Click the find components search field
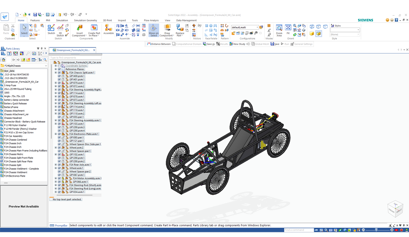This screenshot has height=237, width=409. click(x=75, y=58)
